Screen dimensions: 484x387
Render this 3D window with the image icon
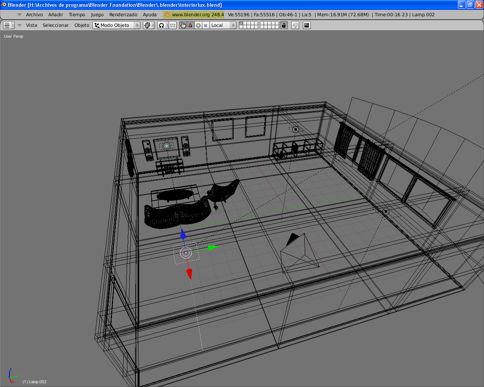point(307,25)
